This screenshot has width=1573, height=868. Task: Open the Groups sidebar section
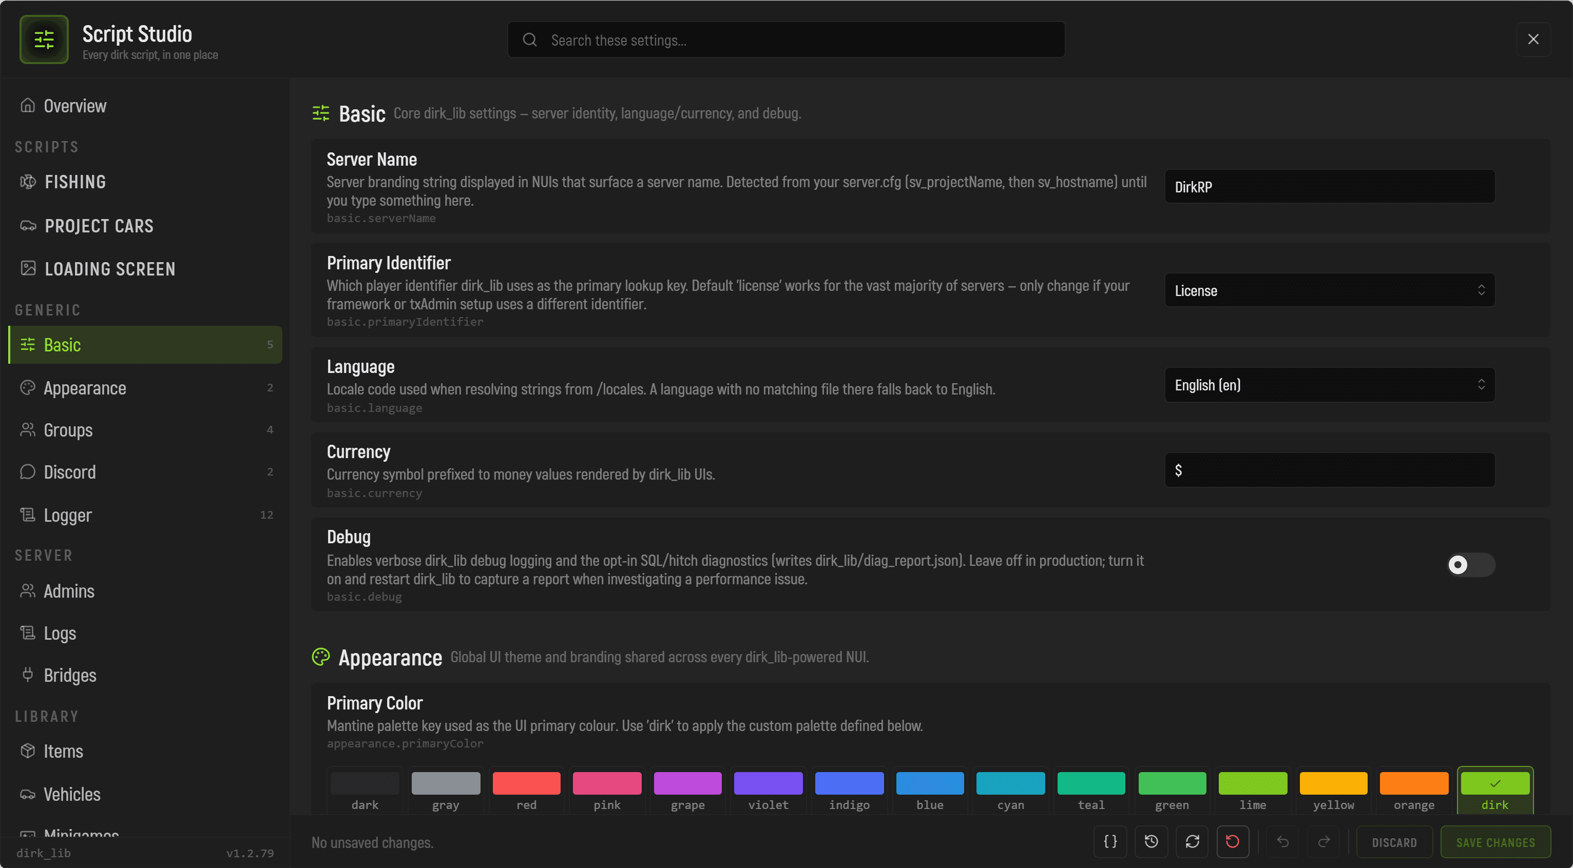pos(145,430)
